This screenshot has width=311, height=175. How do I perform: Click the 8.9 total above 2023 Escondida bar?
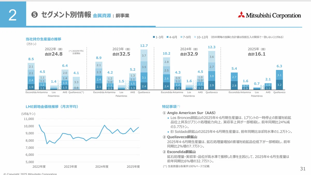[99, 58]
